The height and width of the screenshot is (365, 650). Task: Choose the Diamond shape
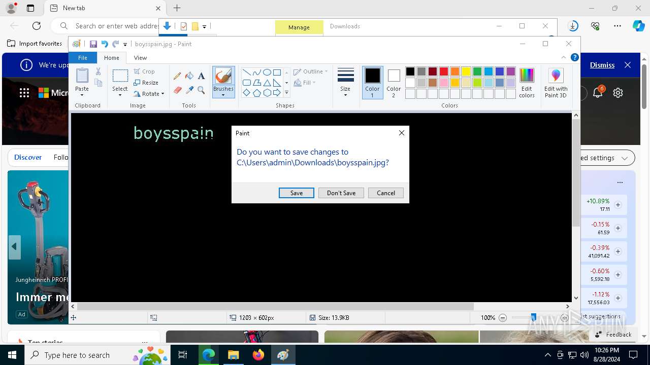(x=246, y=93)
